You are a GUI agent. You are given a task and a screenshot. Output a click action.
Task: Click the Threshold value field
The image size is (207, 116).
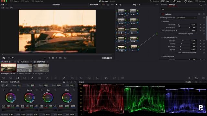pos(193,25)
